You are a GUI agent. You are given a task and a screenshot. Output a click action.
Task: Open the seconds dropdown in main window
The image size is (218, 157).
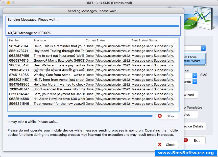click(195, 82)
